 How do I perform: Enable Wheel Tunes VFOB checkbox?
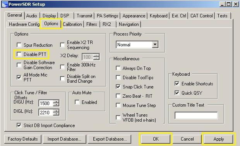coord(118,117)
